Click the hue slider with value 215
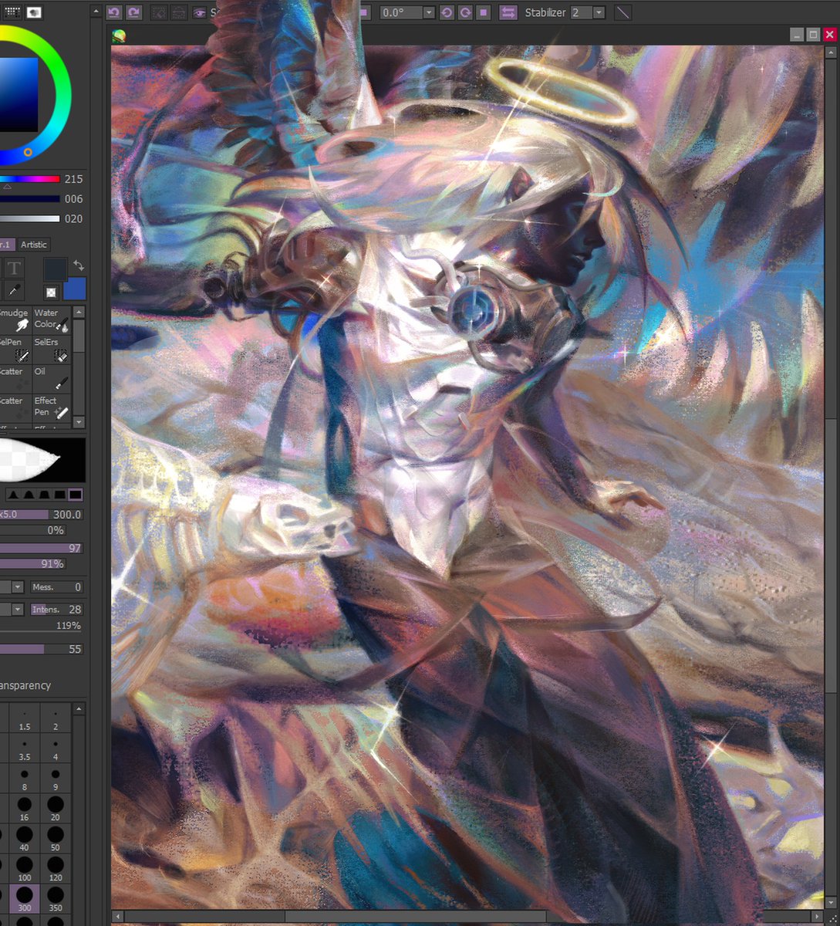The image size is (840, 926). 29,179
